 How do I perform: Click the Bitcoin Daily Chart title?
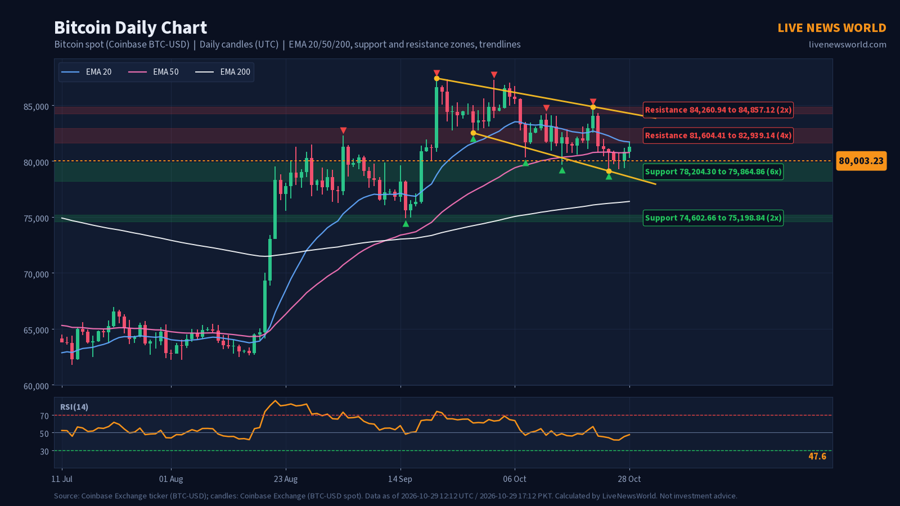click(x=130, y=28)
